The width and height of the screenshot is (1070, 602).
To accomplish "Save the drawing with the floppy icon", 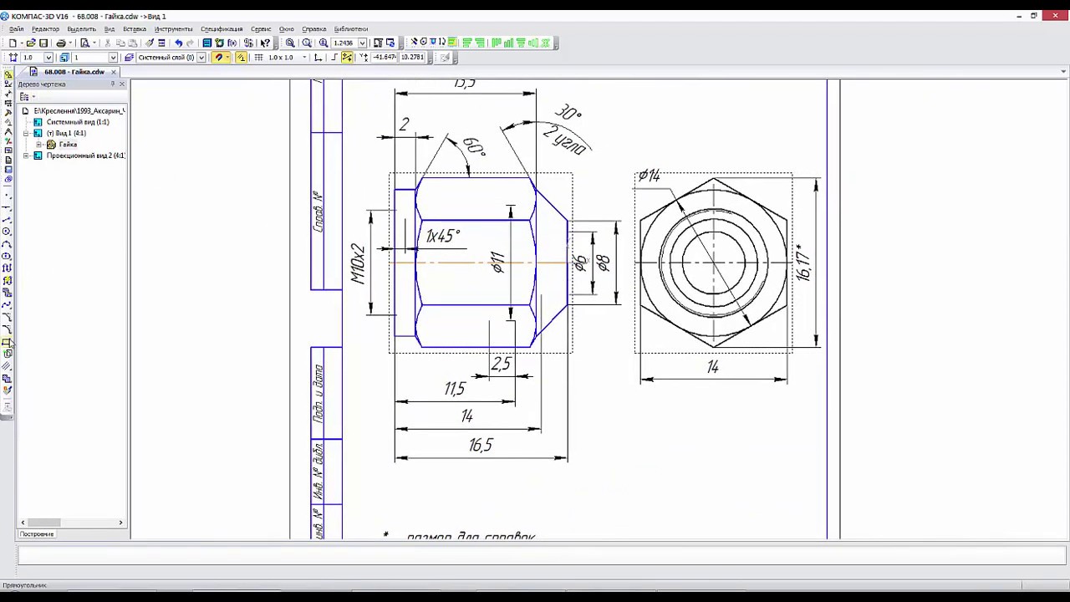I will click(x=43, y=43).
